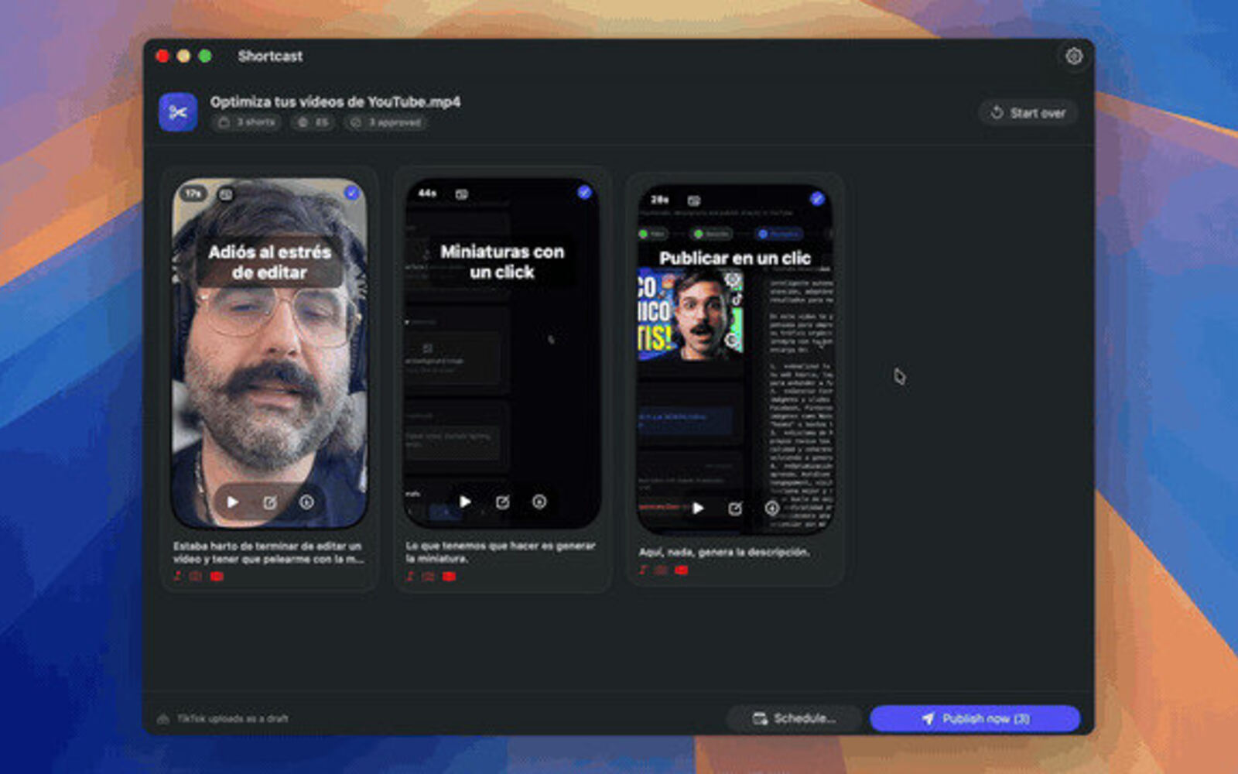
Task: Click captions icon beside 44s on second short
Action: [x=462, y=193]
